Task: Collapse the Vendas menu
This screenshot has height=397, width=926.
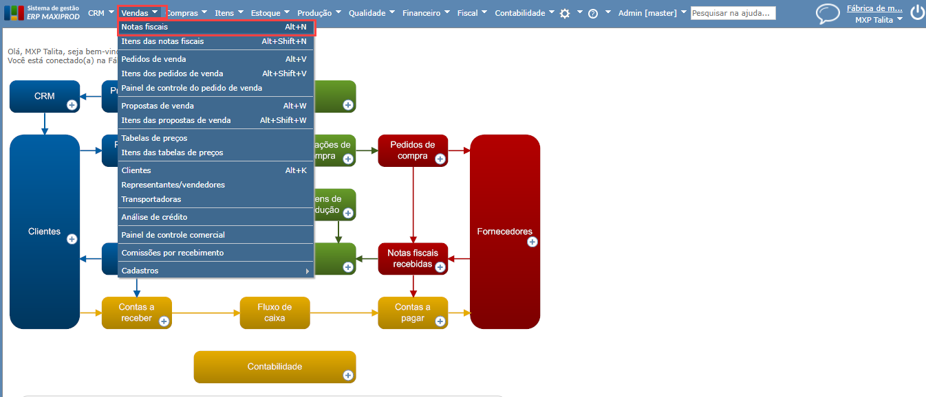Action: [141, 13]
